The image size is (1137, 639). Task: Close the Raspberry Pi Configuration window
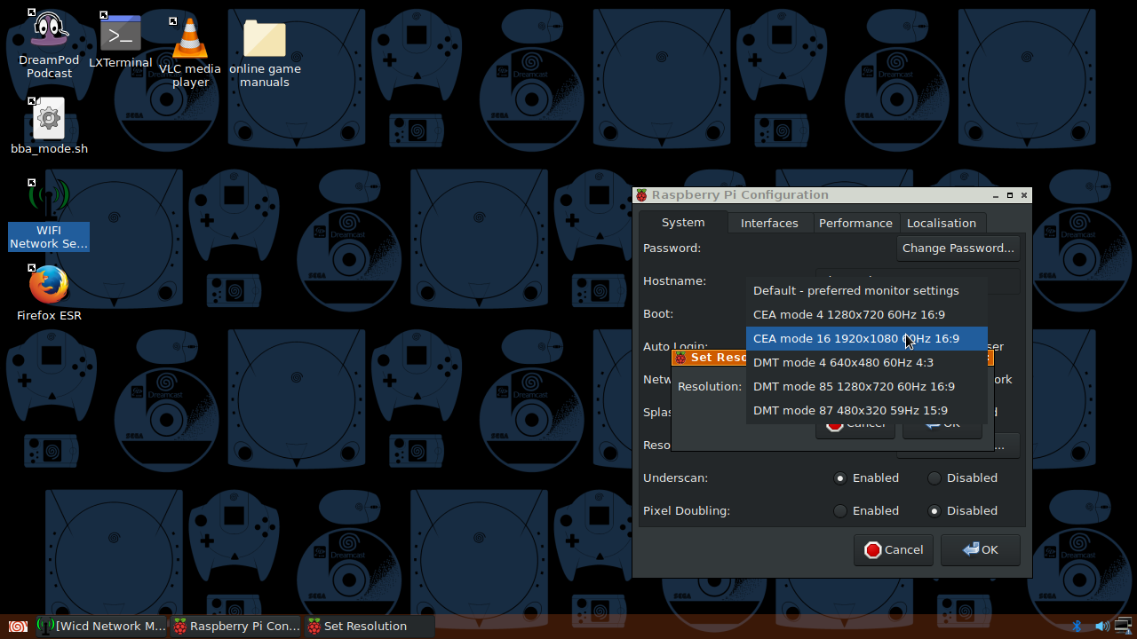tap(1024, 195)
